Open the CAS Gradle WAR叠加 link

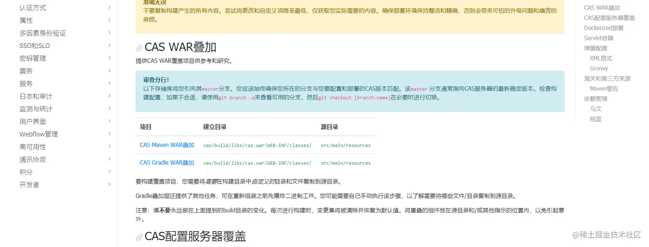click(167, 163)
